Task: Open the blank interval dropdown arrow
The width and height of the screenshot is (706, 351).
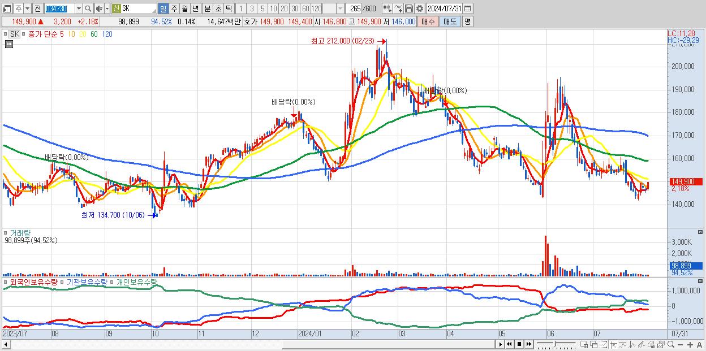Action: coord(340,8)
